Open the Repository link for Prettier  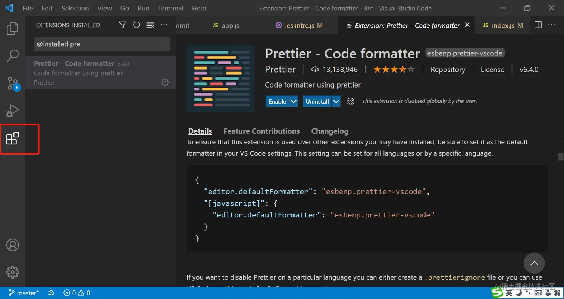pyautogui.click(x=448, y=69)
